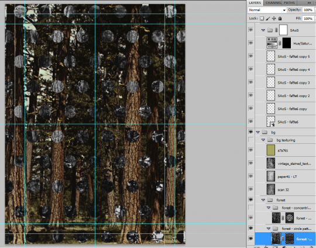Click the concentric circles mask thumbnail
Viewport: 316px width, 248px height.
pyautogui.click(x=290, y=218)
